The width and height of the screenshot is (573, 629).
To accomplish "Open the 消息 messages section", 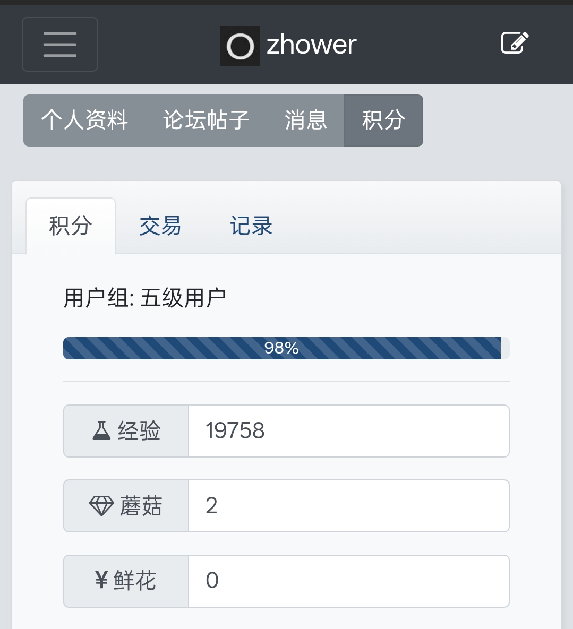I will (x=305, y=120).
